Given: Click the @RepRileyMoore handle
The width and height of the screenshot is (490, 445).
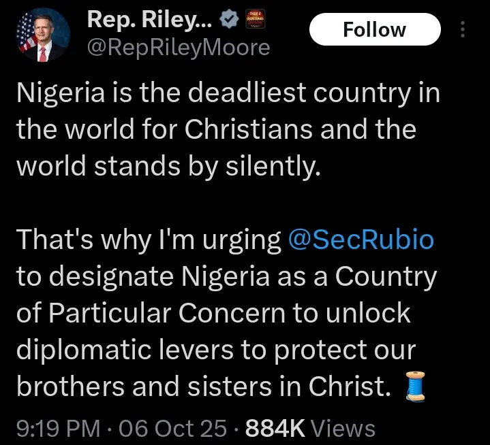Looking at the screenshot, I should [x=179, y=48].
